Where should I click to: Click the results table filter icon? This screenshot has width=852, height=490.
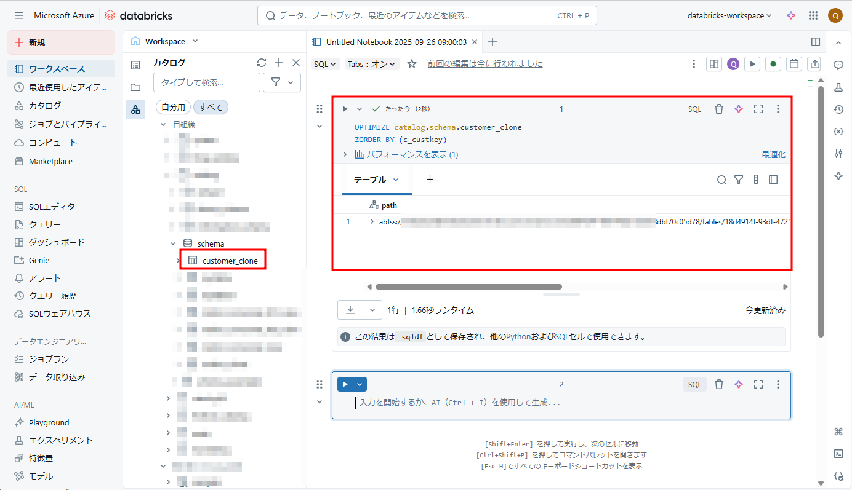coord(739,180)
